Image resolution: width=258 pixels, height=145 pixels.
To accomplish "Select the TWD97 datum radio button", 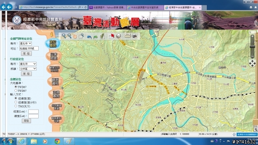I will (x=16, y=91).
